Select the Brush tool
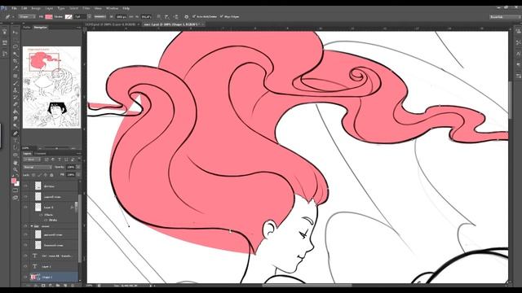522x293 pixels. pyautogui.click(x=15, y=83)
